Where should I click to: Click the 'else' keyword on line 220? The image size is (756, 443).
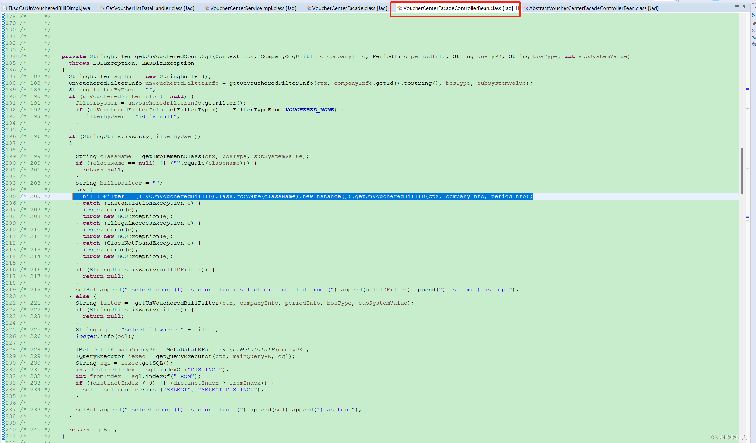82,296
